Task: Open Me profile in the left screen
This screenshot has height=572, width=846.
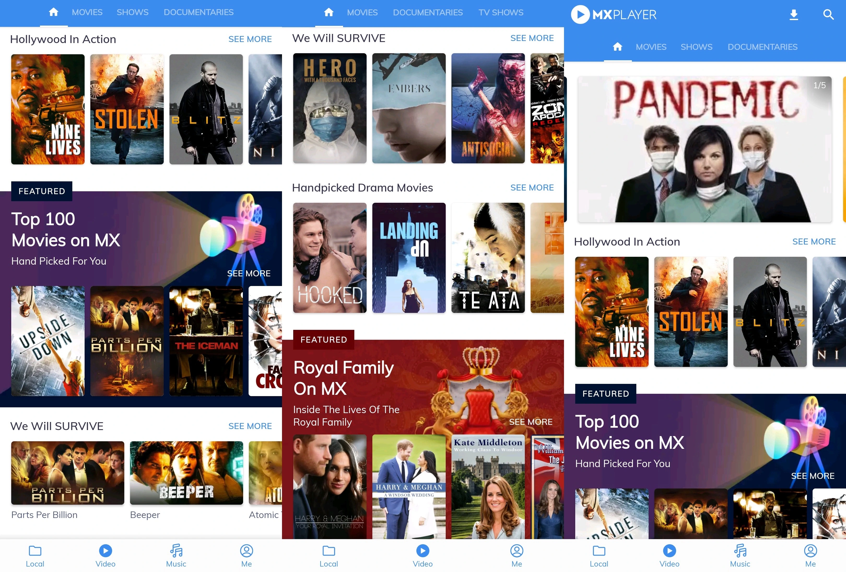Action: pyautogui.click(x=246, y=556)
